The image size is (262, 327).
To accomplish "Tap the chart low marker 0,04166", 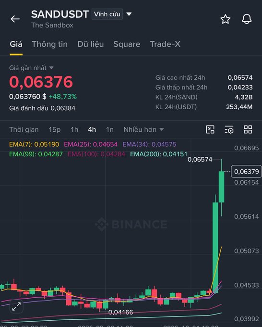I will pos(121,312).
